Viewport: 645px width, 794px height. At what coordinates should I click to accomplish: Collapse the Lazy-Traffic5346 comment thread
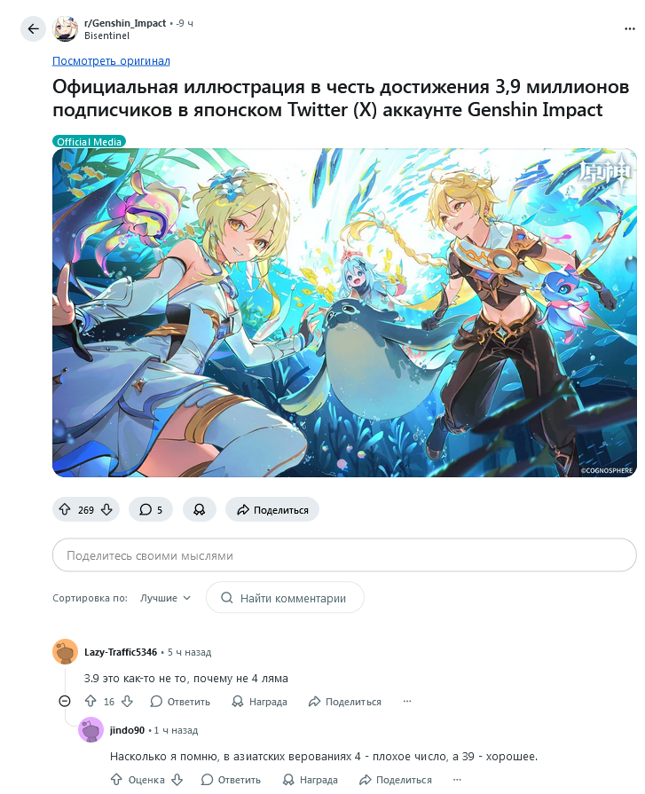[x=65, y=702]
